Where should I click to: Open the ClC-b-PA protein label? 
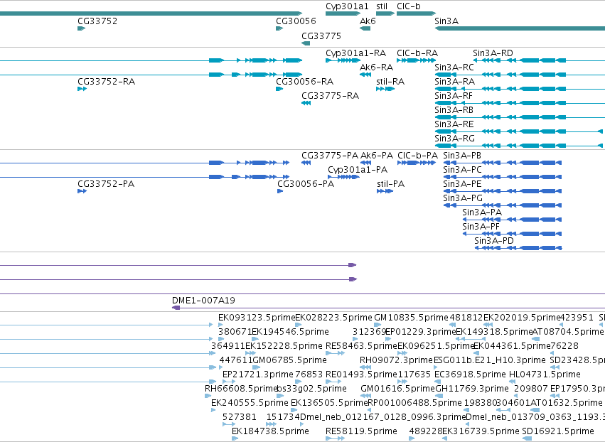(417, 156)
